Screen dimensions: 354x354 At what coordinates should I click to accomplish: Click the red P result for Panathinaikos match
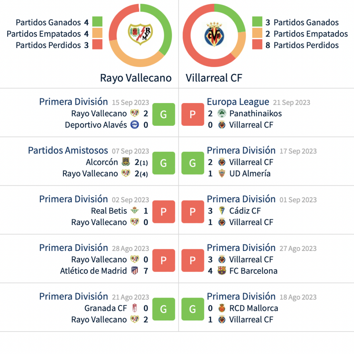coord(193,114)
